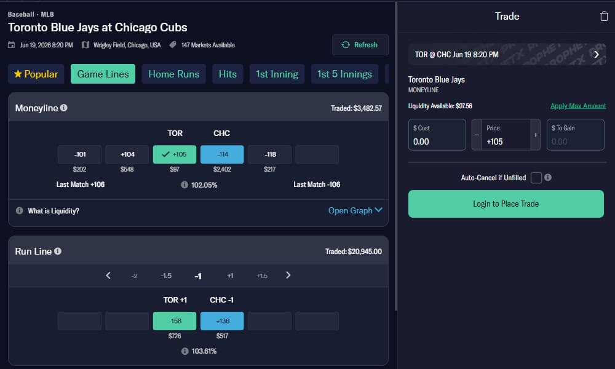Click the stadium icon by Wrigley Field
Viewport: 615px width, 369px height.
pyautogui.click(x=85, y=45)
